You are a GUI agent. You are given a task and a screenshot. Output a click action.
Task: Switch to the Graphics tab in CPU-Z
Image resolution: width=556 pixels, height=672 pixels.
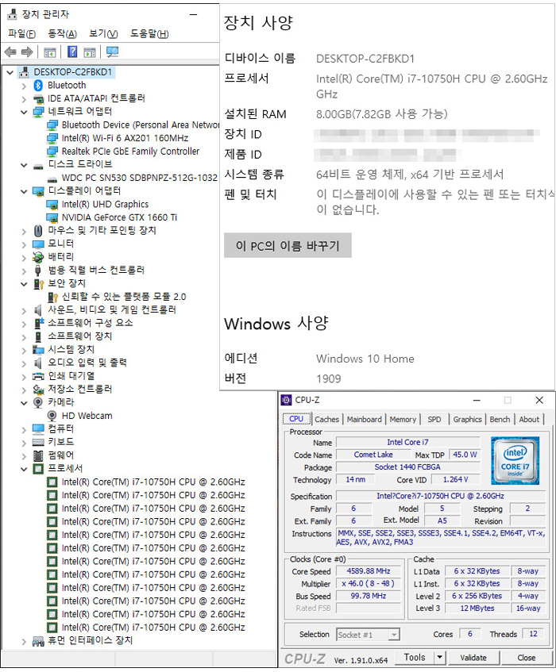(467, 419)
